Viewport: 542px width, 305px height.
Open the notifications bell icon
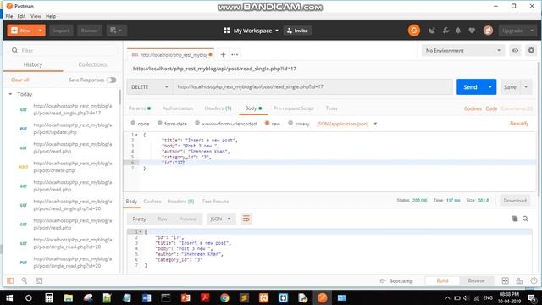[458, 30]
